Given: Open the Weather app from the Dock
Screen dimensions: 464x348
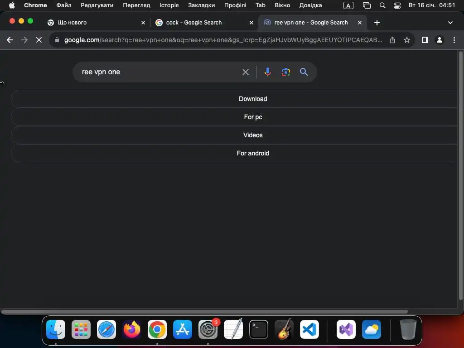Looking at the screenshot, I should coord(372,329).
